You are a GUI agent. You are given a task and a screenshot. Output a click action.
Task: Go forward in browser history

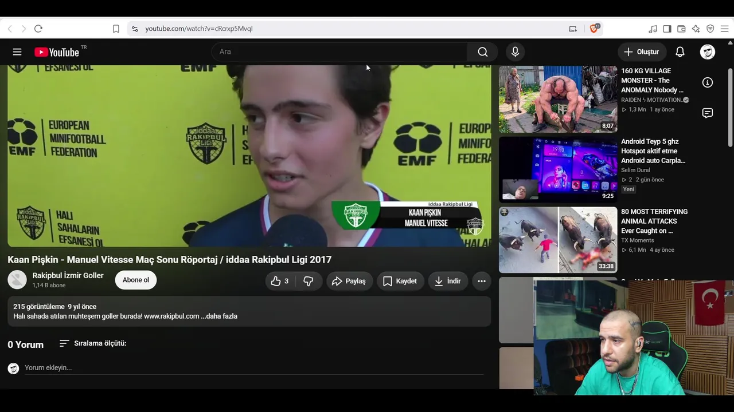point(24,29)
